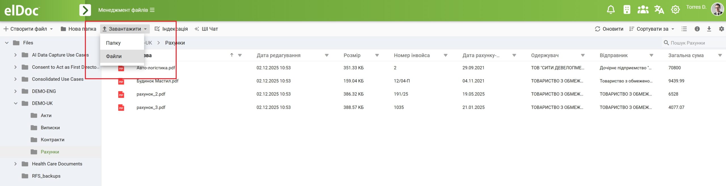Open the Сортувати за dropdown

click(x=652, y=29)
